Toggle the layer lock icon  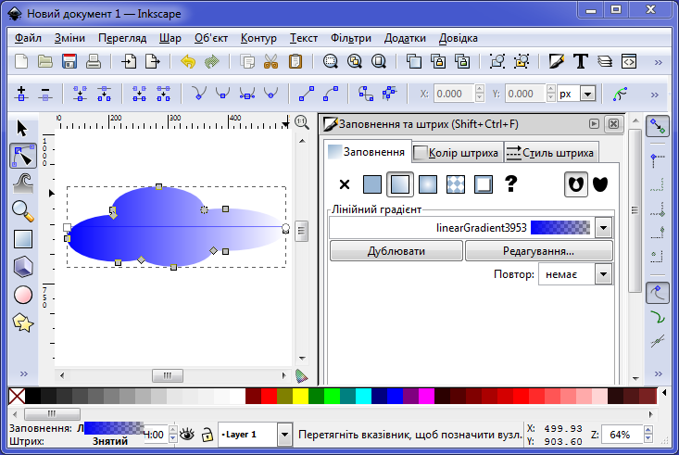(207, 434)
